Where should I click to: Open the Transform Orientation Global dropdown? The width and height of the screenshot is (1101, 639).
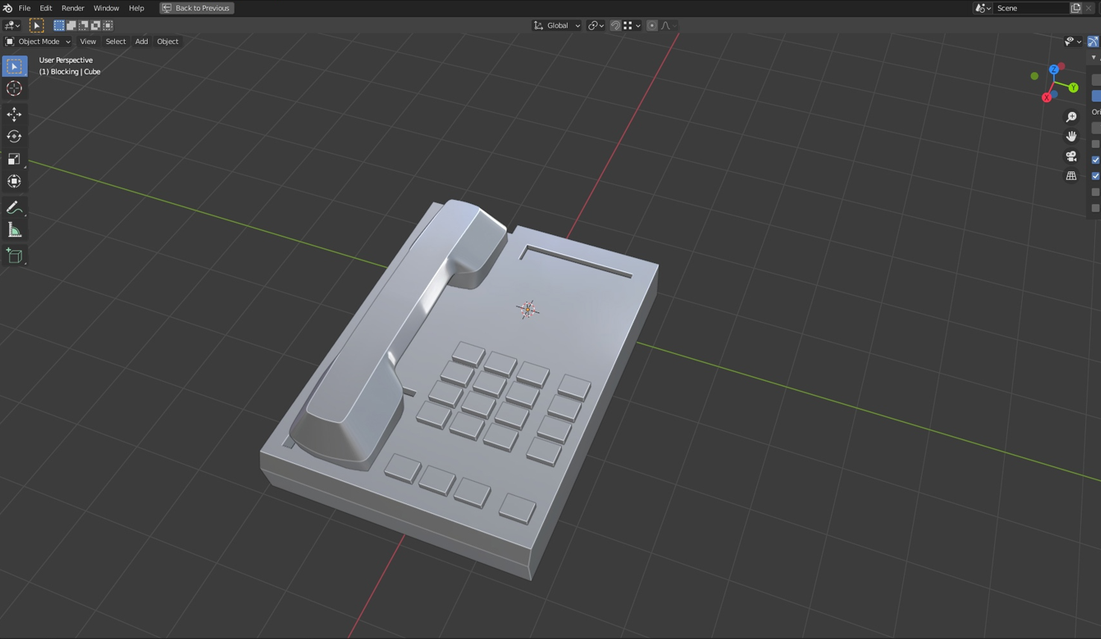556,25
